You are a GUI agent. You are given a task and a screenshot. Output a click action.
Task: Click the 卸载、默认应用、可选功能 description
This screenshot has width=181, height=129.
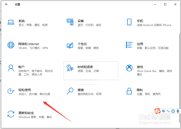pyautogui.click(x=153, y=48)
